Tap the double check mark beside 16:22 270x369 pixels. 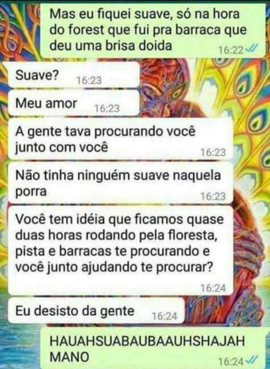(252, 49)
